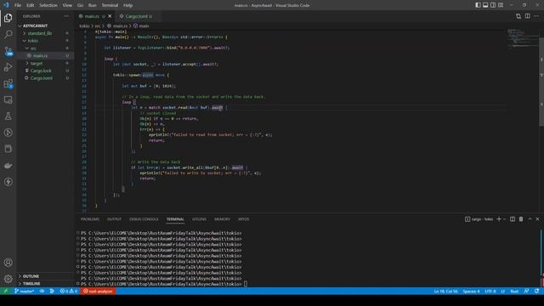Collapse the tokio folder
This screenshot has height=306, width=544.
coord(25,41)
